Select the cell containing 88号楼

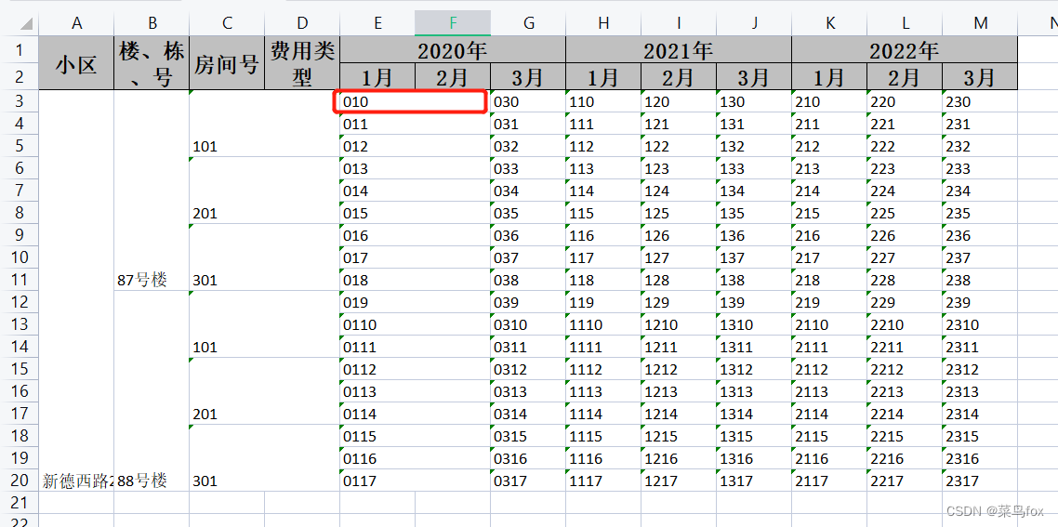point(152,391)
